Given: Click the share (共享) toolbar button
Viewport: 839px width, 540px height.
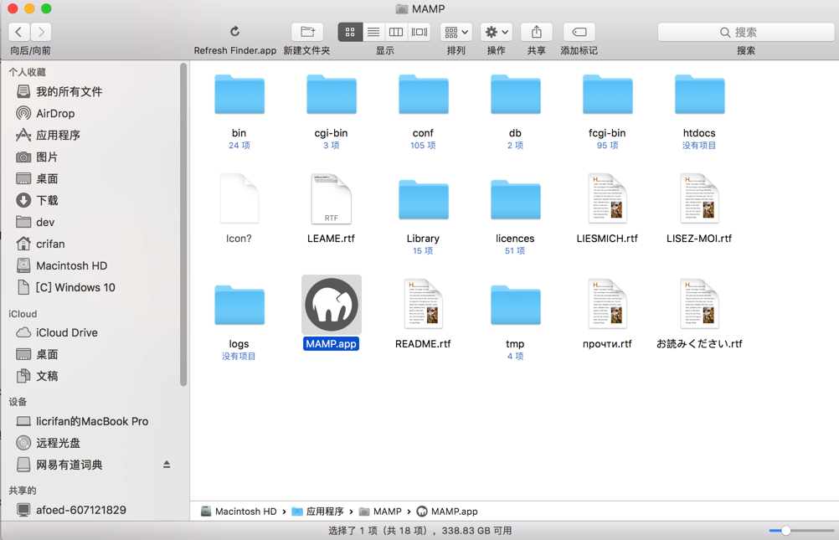Looking at the screenshot, I should [536, 32].
